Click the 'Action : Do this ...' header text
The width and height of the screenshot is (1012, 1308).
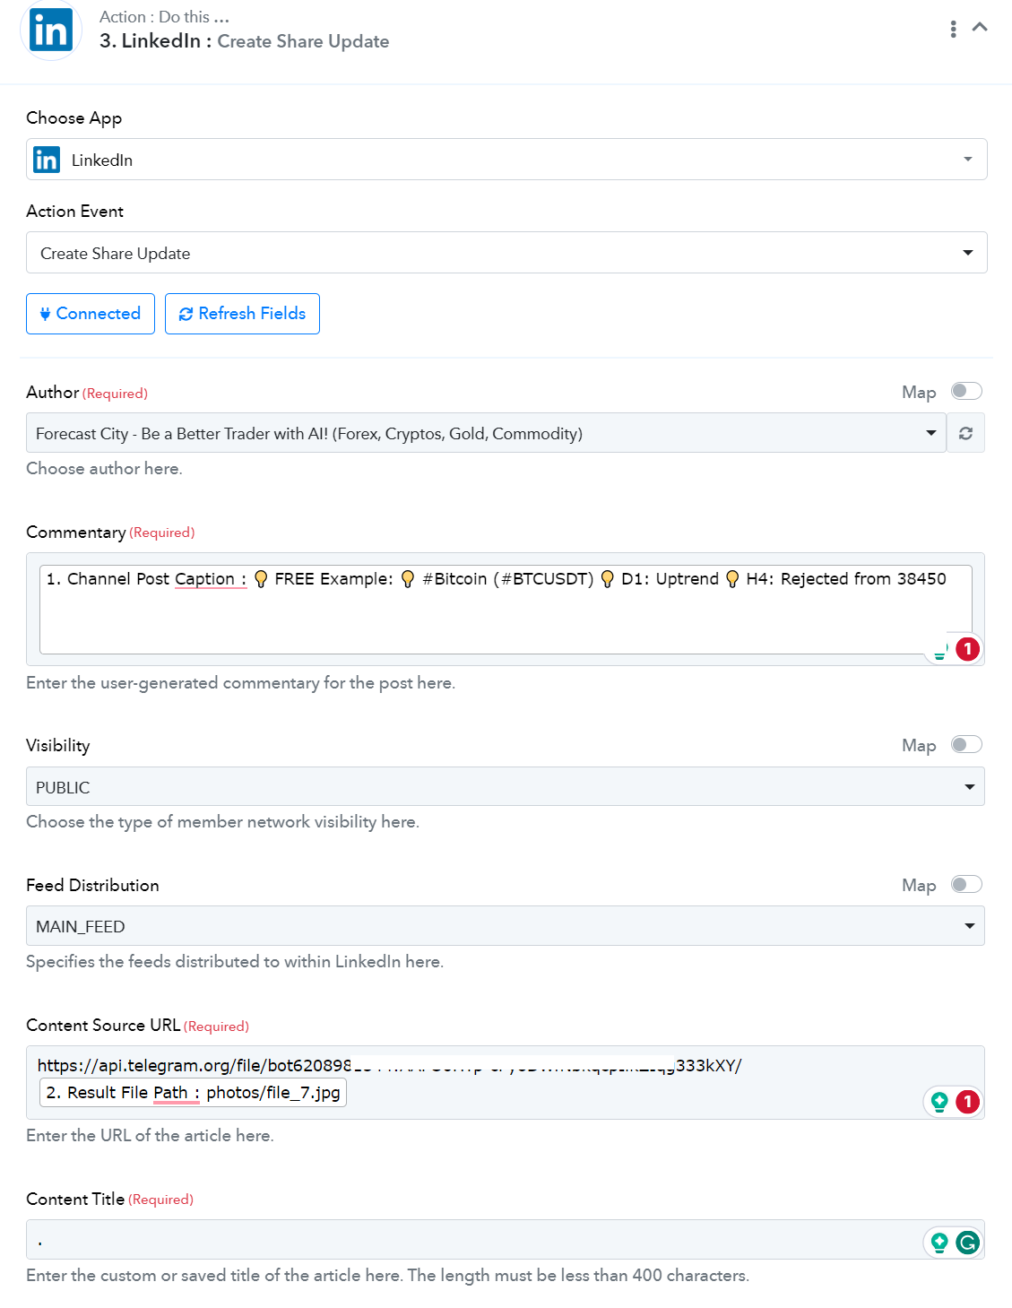(164, 17)
